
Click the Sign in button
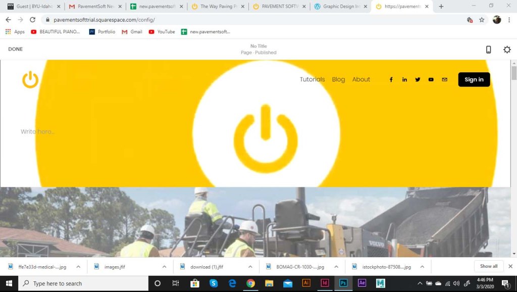[x=474, y=79]
